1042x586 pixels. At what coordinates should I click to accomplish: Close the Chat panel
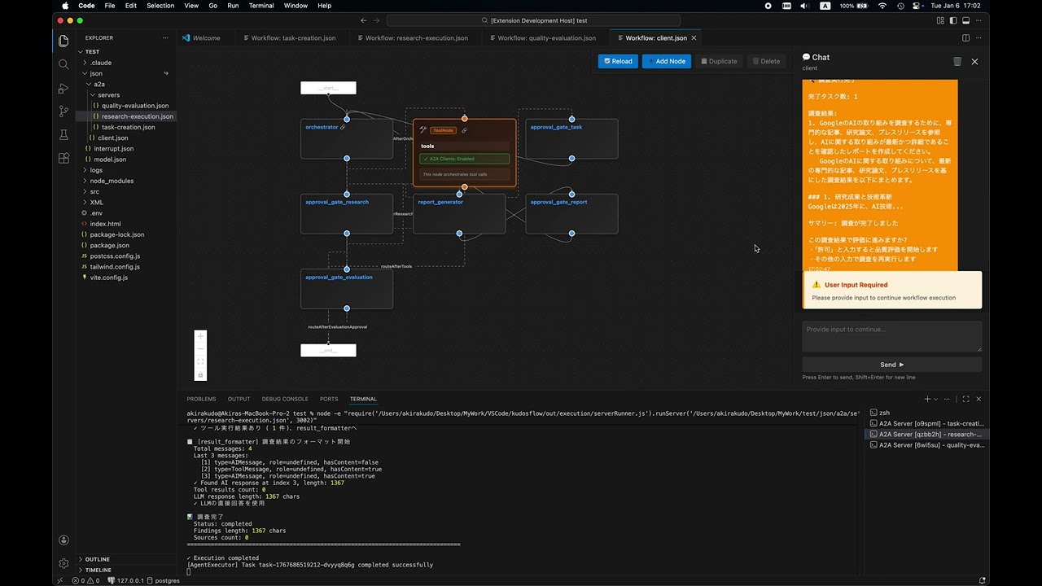974,61
